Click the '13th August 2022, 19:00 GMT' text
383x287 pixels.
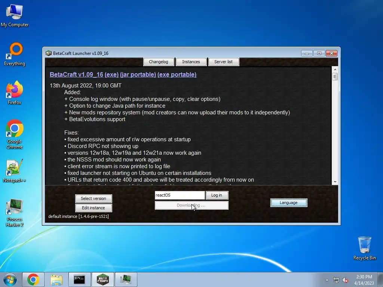pyautogui.click(x=86, y=86)
